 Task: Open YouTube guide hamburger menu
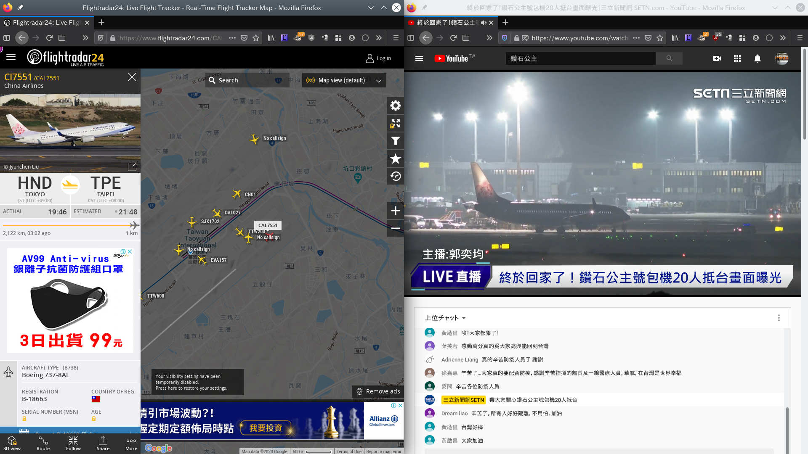[x=419, y=58]
